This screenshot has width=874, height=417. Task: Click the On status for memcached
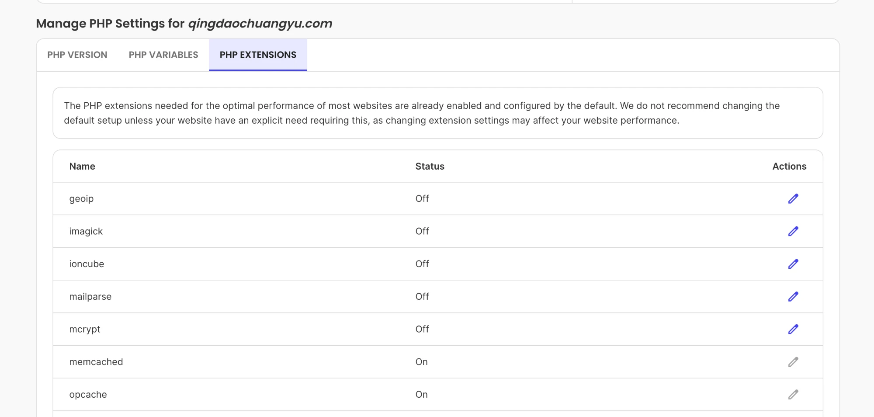(x=421, y=362)
